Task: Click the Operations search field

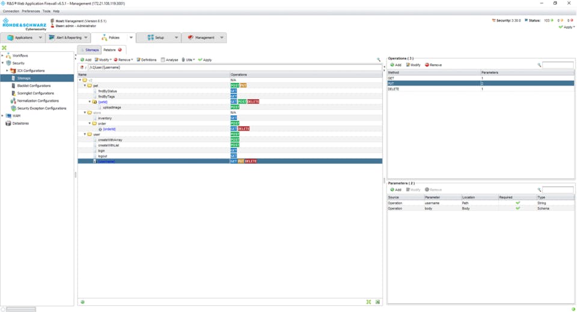Action: [558, 65]
